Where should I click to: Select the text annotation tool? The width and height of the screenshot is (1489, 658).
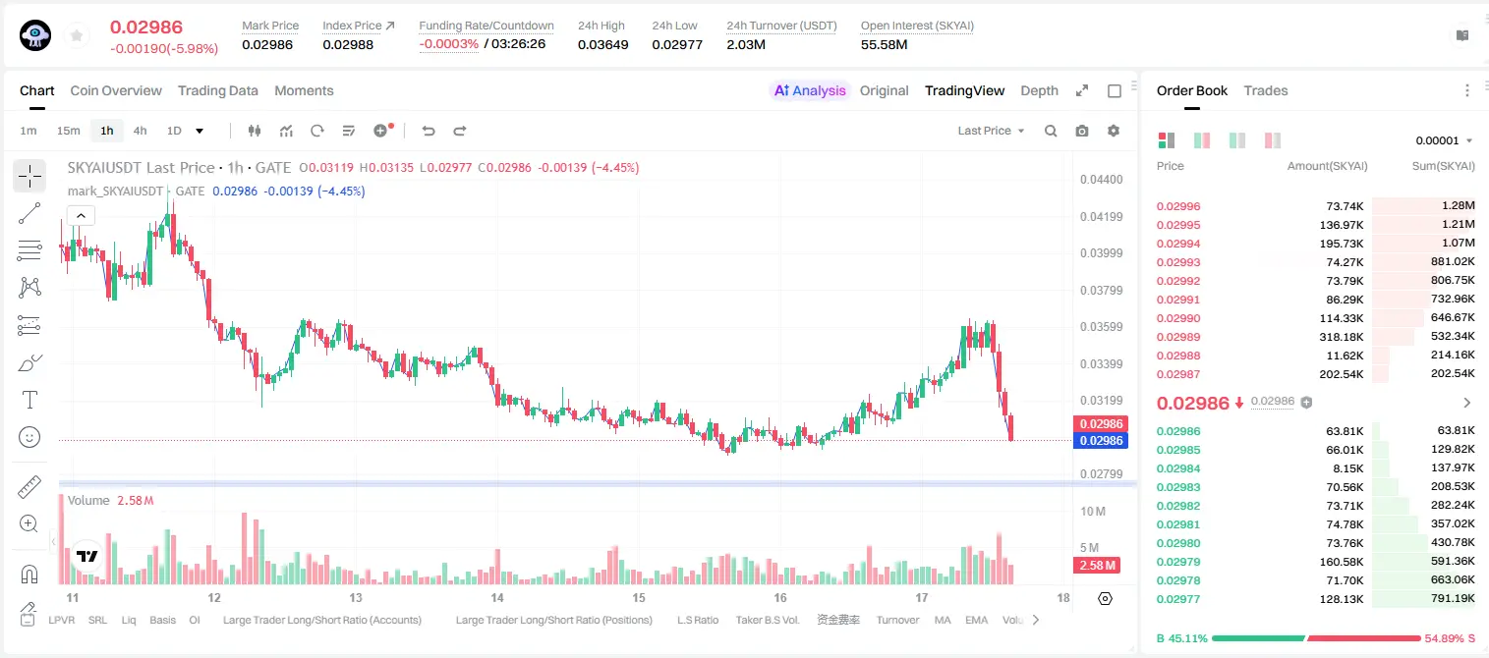pyautogui.click(x=29, y=400)
